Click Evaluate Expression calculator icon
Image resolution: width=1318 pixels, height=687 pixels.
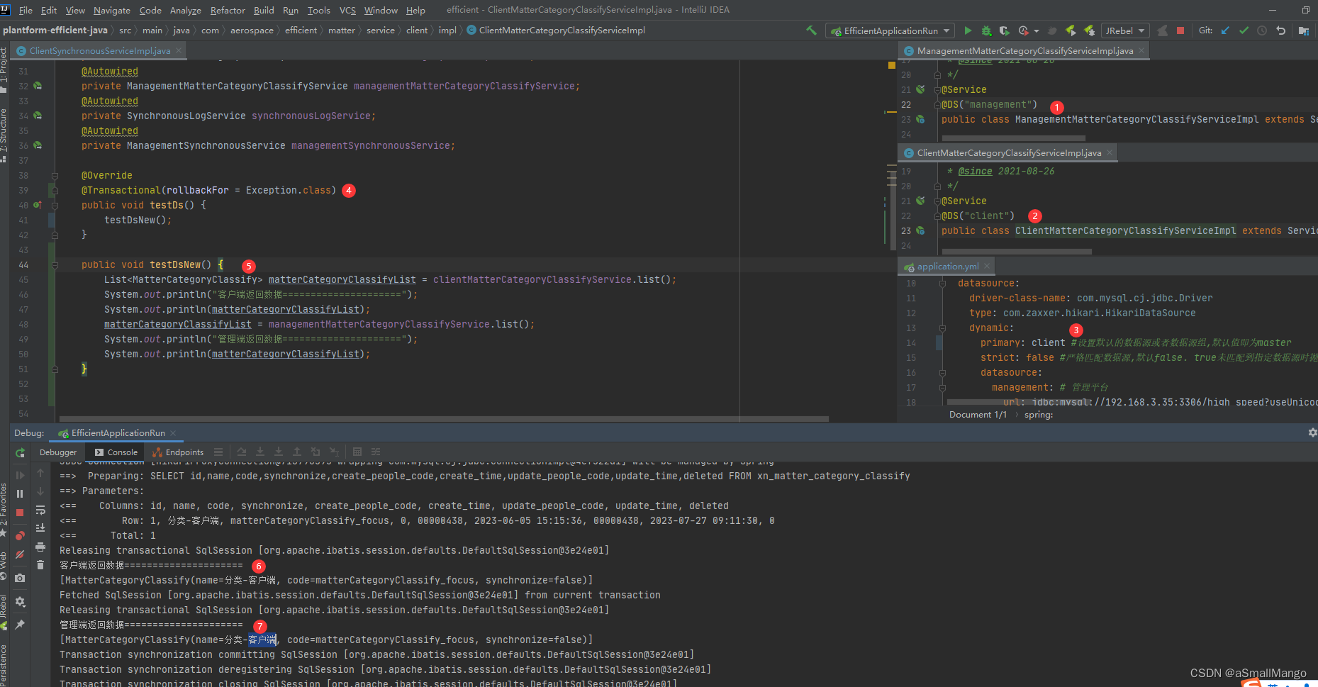pos(357,452)
